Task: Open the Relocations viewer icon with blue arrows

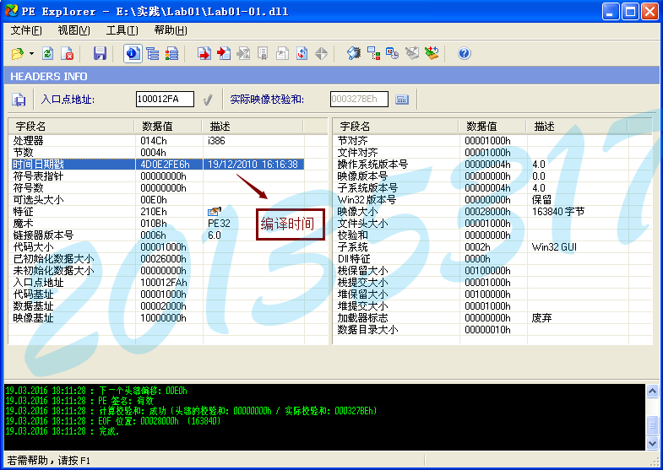Action: pos(302,54)
